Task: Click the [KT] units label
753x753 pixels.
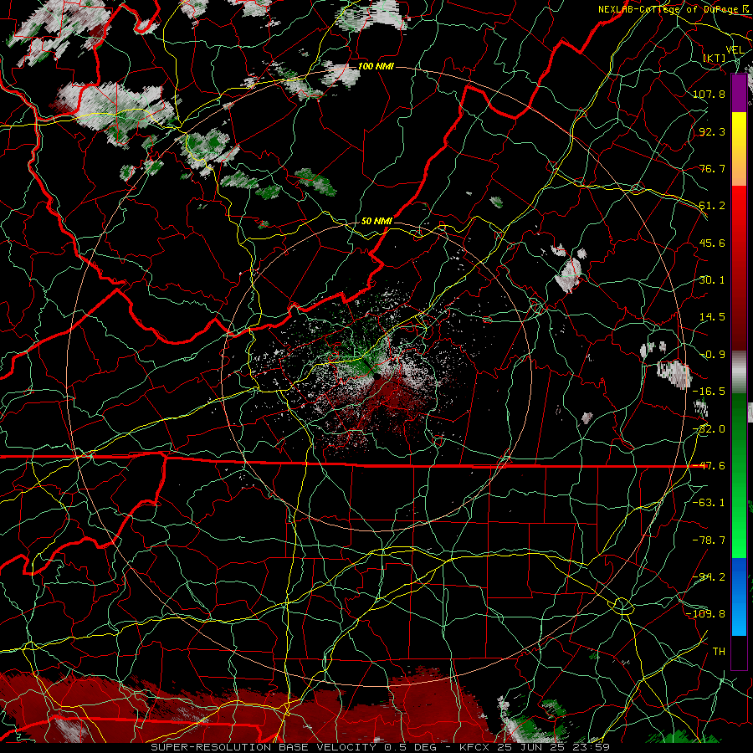Action: [x=715, y=58]
